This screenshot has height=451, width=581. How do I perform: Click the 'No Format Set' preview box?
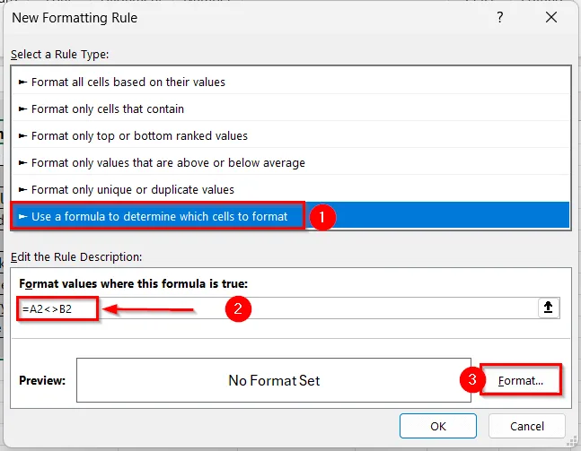click(x=274, y=380)
